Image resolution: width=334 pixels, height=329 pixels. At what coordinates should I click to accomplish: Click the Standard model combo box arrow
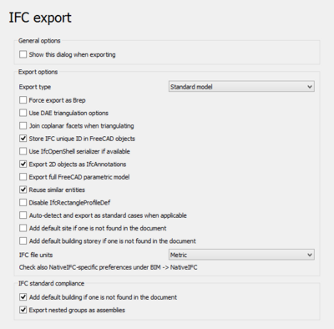pyautogui.click(x=310, y=87)
